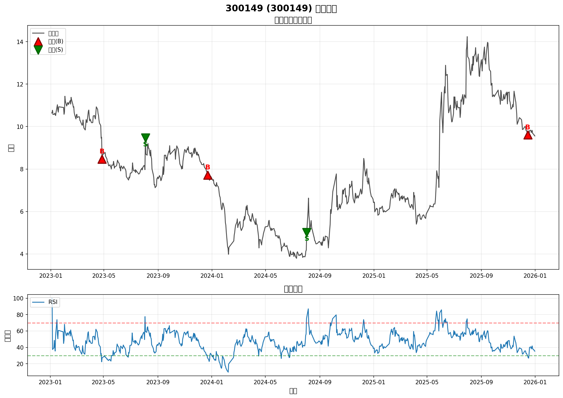The height and width of the screenshot is (398, 563).
Task: Click the green sell marker near 2023-08
Action: tap(145, 137)
